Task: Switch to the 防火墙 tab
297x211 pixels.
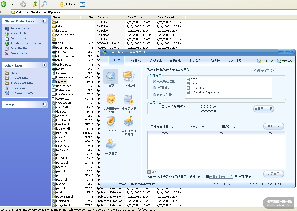Action: coord(215,61)
